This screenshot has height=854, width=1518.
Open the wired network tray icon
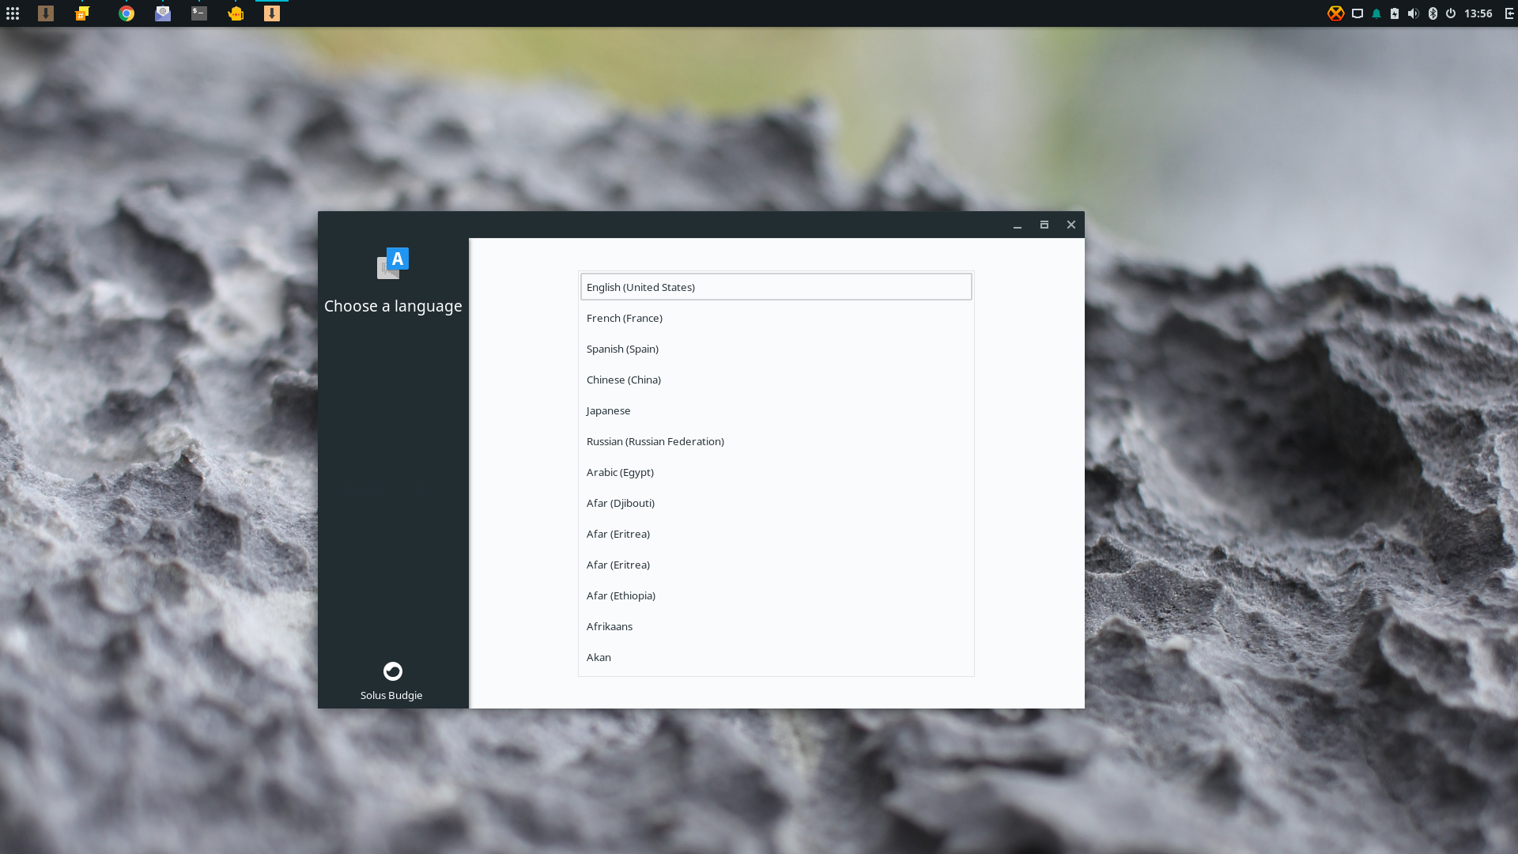(x=1358, y=13)
